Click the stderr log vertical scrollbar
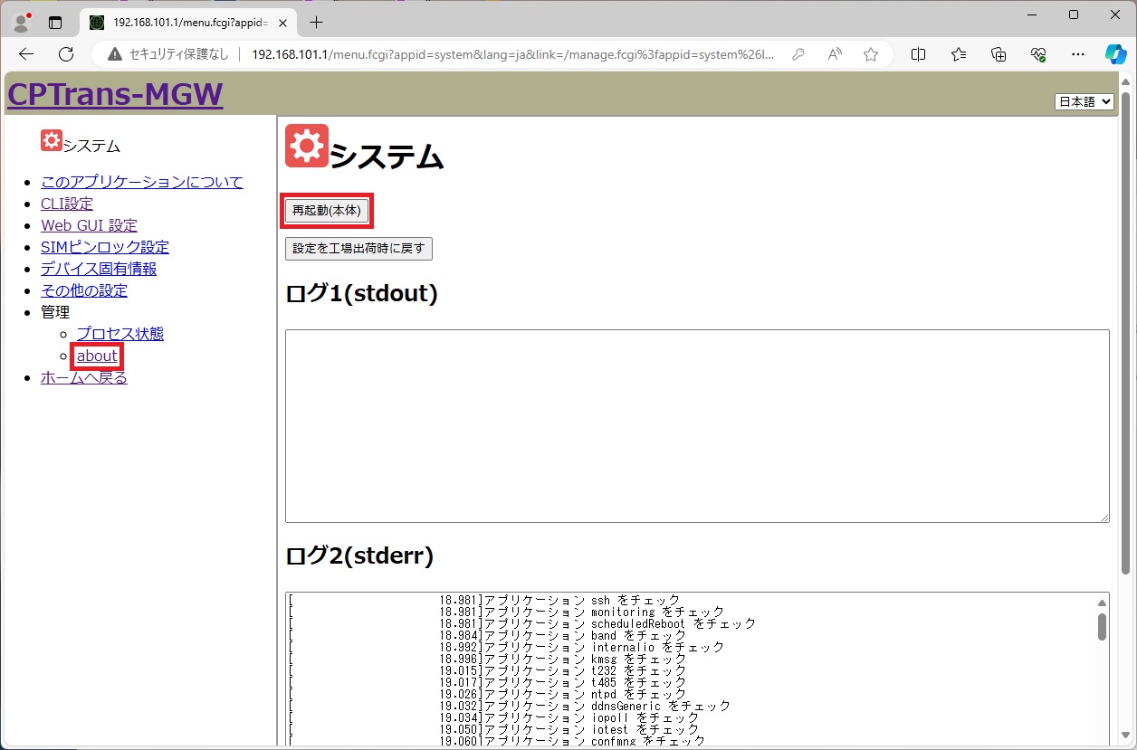 pos(1102,626)
